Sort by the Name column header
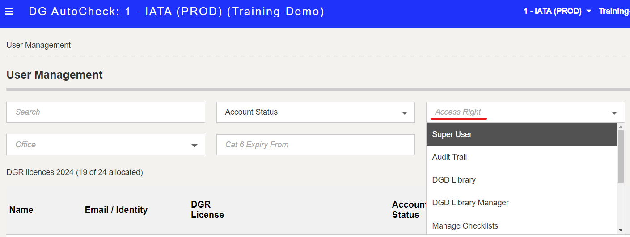Image resolution: width=630 pixels, height=237 pixels. pyautogui.click(x=21, y=210)
